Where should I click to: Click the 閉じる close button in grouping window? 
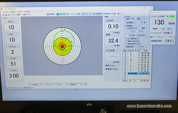coord(169,41)
